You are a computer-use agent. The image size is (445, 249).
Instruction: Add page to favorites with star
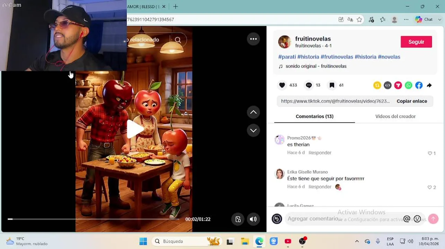coord(359,20)
